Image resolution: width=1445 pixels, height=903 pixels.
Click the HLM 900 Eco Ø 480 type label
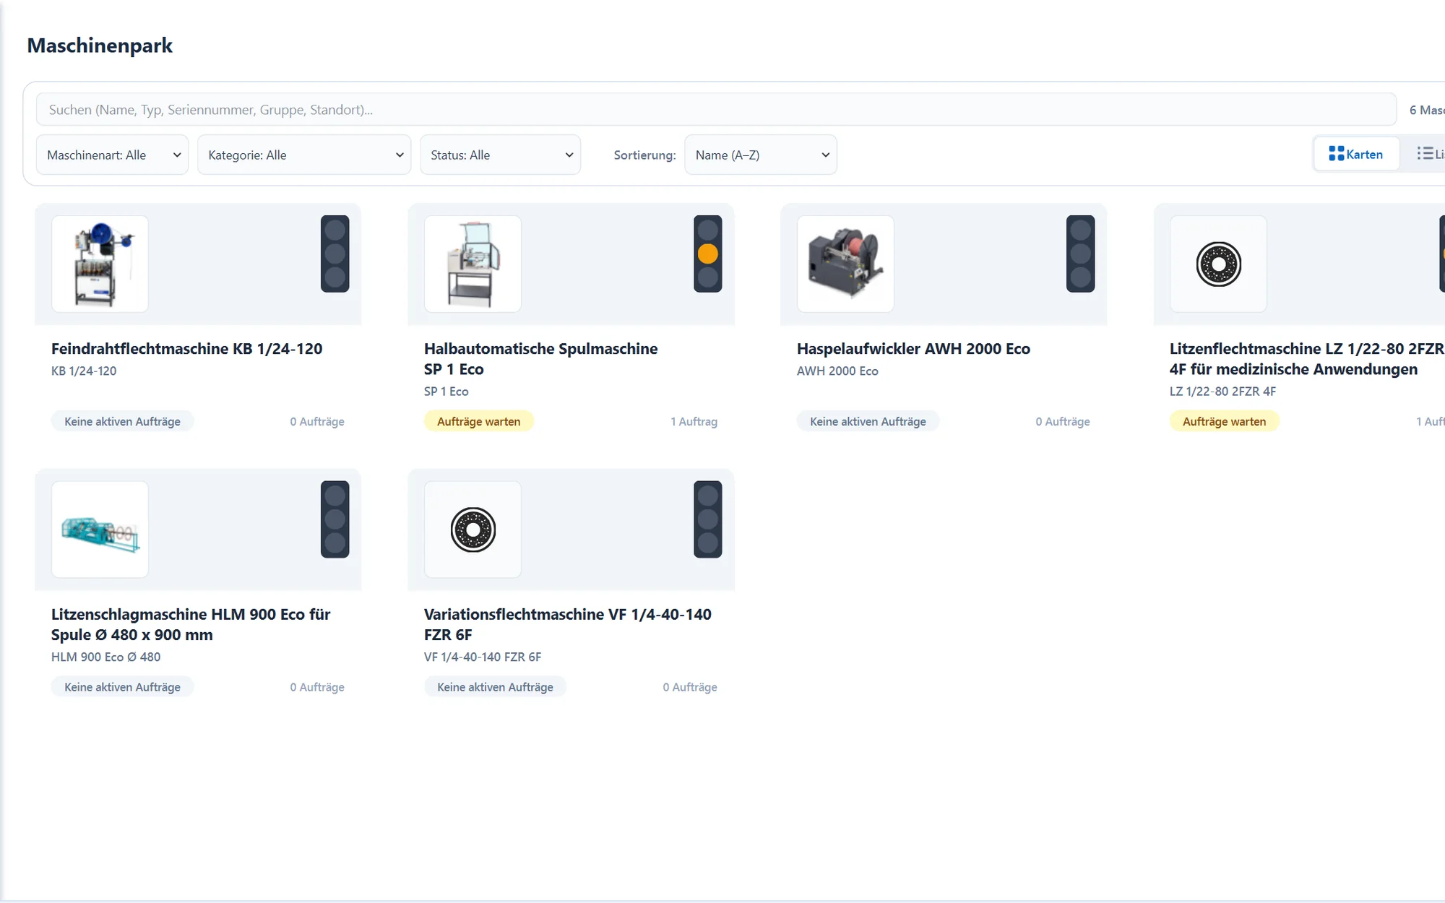[x=105, y=657]
